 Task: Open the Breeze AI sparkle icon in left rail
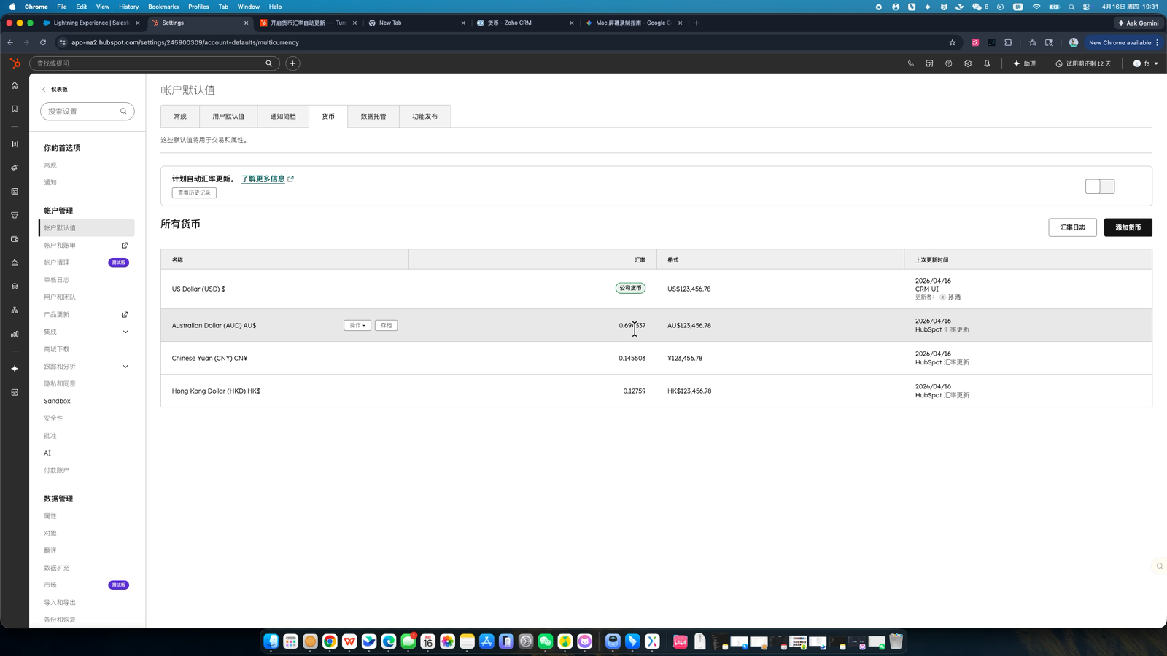click(15, 369)
